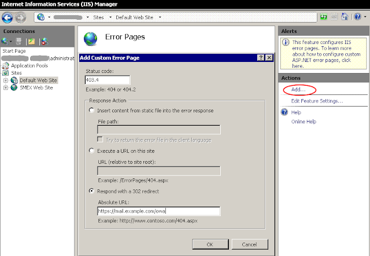Click the info icon in Alerts box

tap(286, 42)
